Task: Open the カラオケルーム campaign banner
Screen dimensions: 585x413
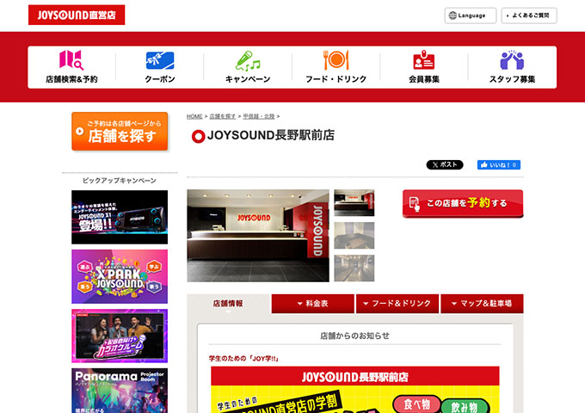Action: coord(120,336)
